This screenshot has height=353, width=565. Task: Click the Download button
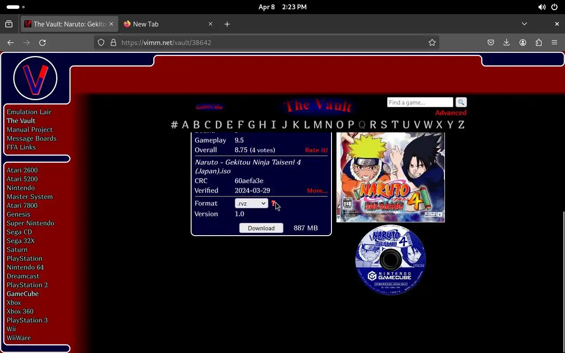pyautogui.click(x=261, y=228)
